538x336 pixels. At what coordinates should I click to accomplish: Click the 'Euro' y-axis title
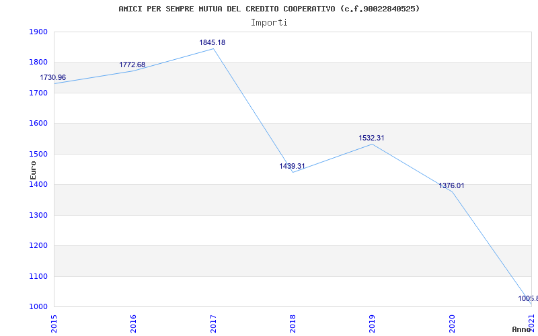coord(33,170)
